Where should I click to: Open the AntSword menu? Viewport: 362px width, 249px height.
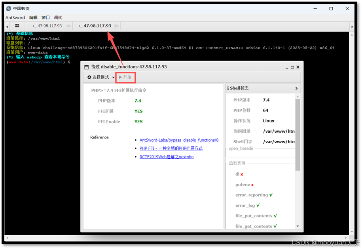[15, 17]
